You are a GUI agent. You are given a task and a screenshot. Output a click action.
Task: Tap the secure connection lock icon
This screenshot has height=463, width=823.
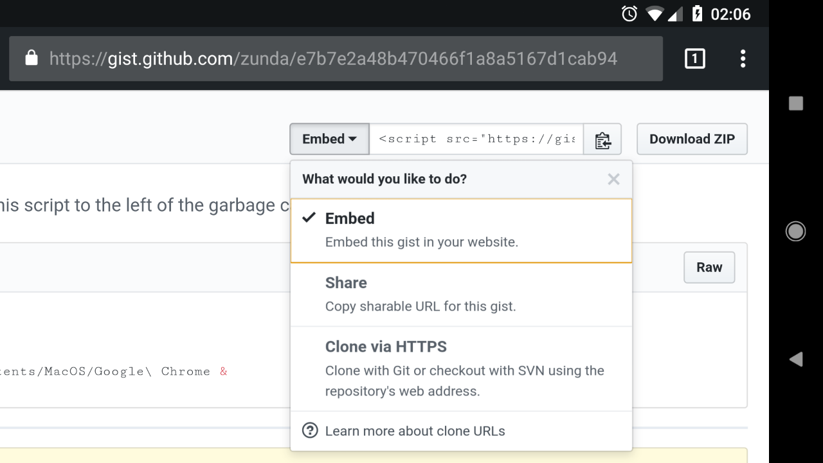click(x=31, y=59)
